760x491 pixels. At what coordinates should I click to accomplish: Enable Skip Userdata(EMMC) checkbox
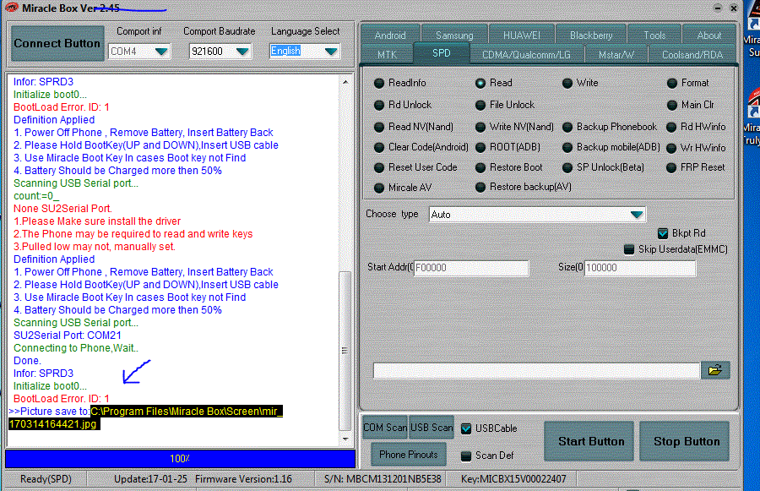[628, 249]
